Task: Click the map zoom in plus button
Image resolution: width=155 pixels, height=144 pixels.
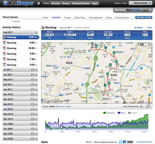Action: click(x=43, y=44)
